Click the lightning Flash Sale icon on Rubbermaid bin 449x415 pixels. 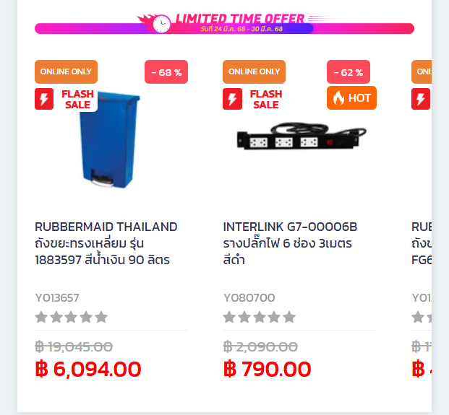click(44, 99)
